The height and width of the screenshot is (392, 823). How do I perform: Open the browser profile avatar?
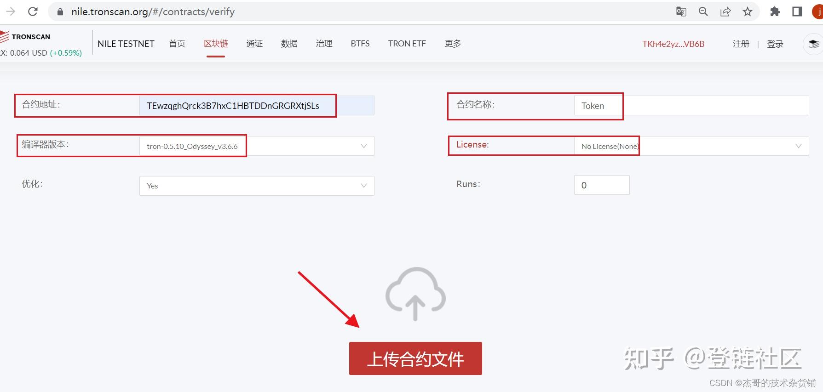[818, 11]
